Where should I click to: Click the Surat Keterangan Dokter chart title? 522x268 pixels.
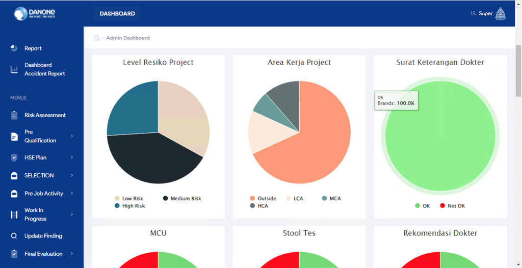[440, 62]
